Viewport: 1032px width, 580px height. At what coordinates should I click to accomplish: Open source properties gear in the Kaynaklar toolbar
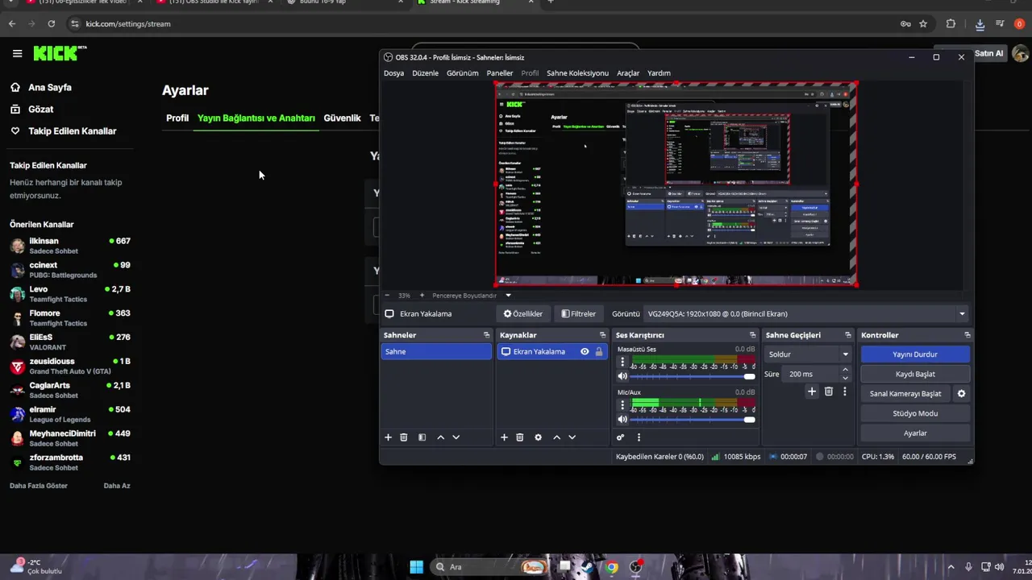point(538,437)
